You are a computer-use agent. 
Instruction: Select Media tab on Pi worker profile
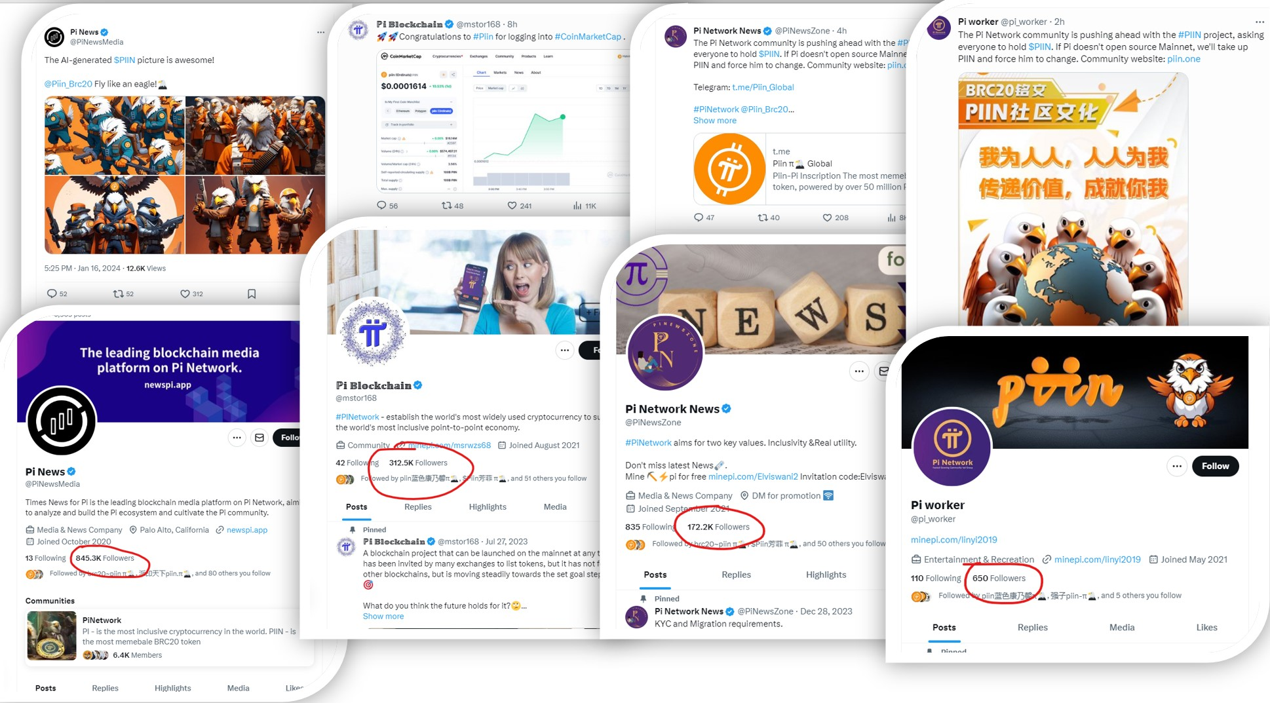click(1121, 627)
